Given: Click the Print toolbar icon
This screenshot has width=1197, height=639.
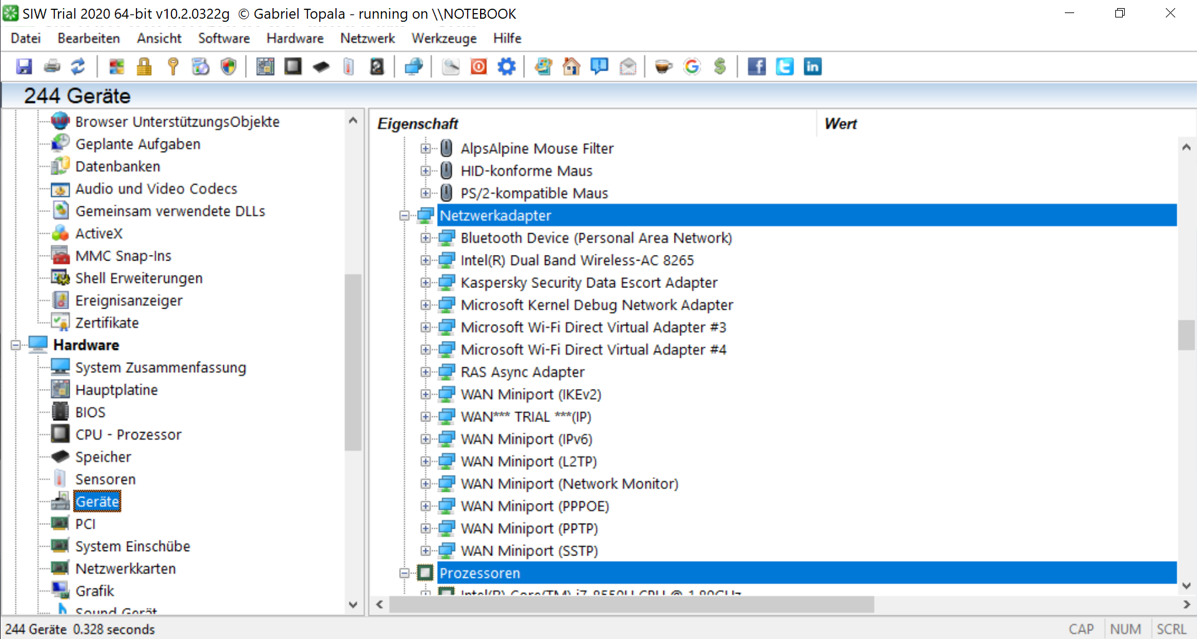Looking at the screenshot, I should [52, 67].
